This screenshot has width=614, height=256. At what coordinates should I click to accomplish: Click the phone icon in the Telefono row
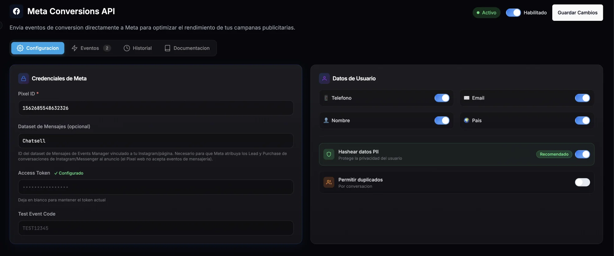(326, 98)
